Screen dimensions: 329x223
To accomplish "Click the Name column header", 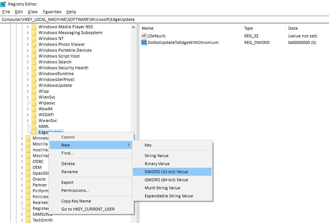I will (x=191, y=28).
